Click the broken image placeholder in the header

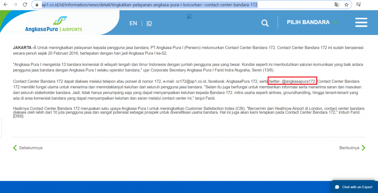tap(189, 16)
